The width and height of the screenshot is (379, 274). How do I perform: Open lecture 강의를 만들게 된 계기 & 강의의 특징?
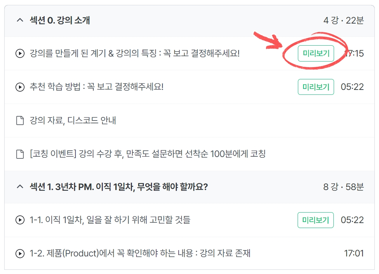click(135, 54)
